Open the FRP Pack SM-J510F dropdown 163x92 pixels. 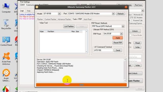[x=121, y=34]
